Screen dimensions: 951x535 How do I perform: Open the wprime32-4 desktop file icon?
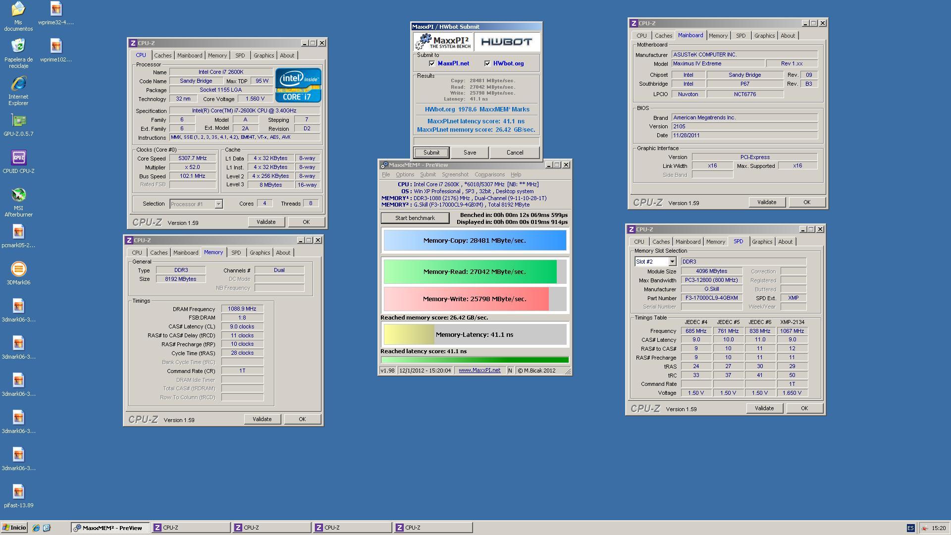coord(56,13)
